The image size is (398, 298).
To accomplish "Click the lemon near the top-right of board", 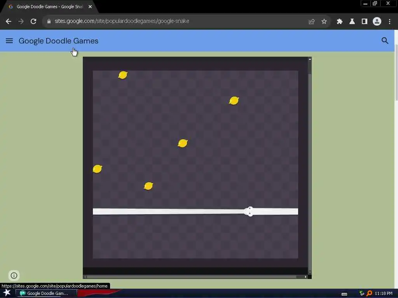I will click(x=234, y=100).
